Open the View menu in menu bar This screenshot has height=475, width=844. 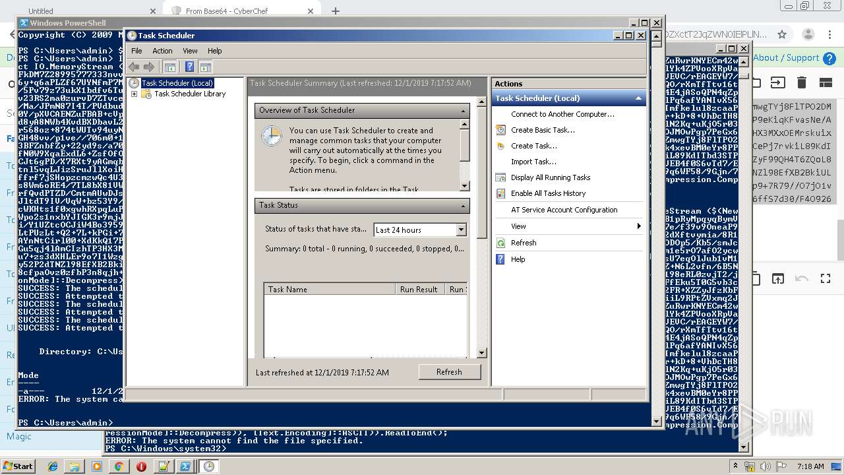190,51
